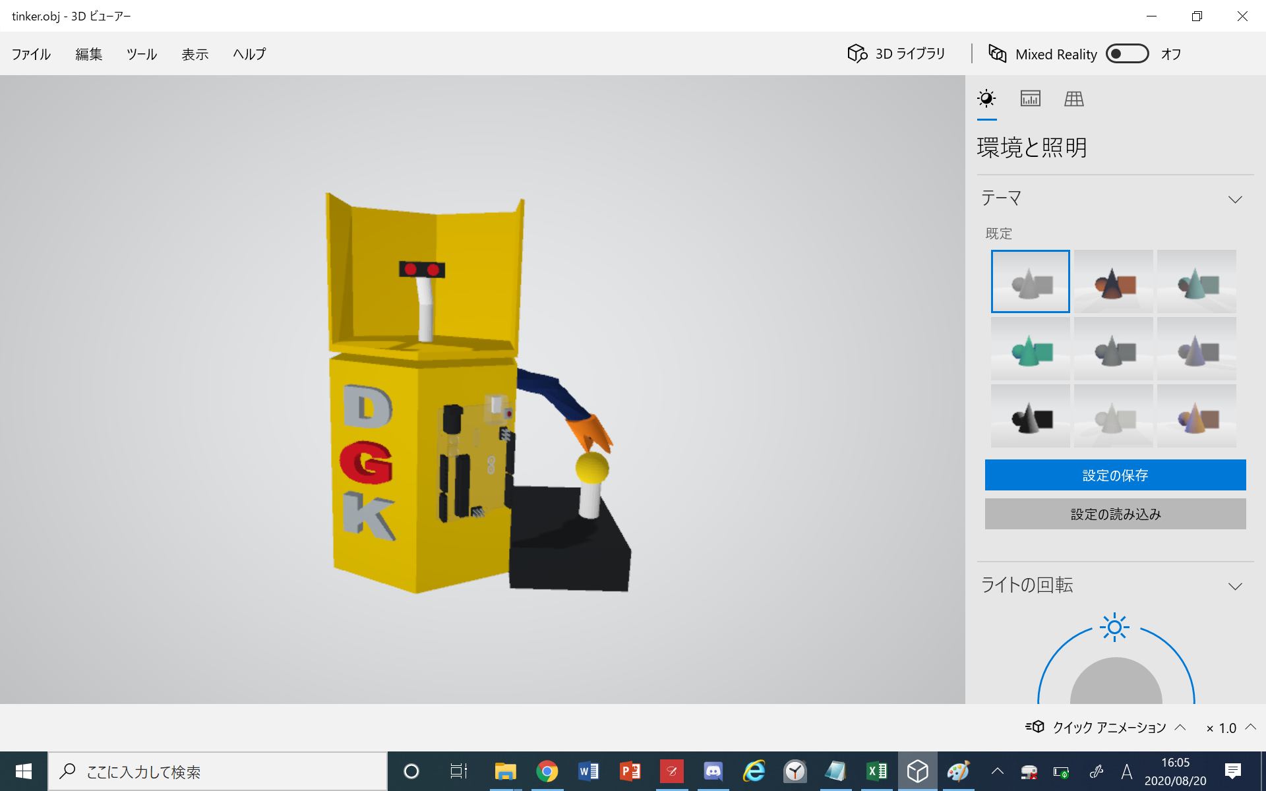Screen dimensions: 1266x791
Task: Open Discord from the taskbar
Action: click(x=713, y=771)
